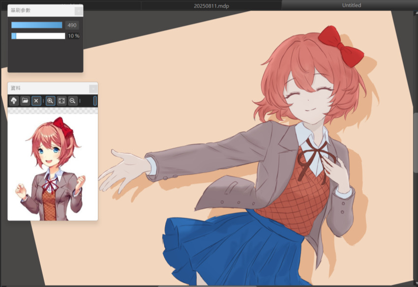The width and height of the screenshot is (418, 287).
Task: Switch to the Untitled canvas tab
Action: (x=351, y=5)
